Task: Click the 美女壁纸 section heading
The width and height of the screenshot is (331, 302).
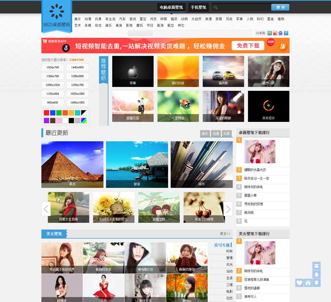Action: tap(54, 234)
